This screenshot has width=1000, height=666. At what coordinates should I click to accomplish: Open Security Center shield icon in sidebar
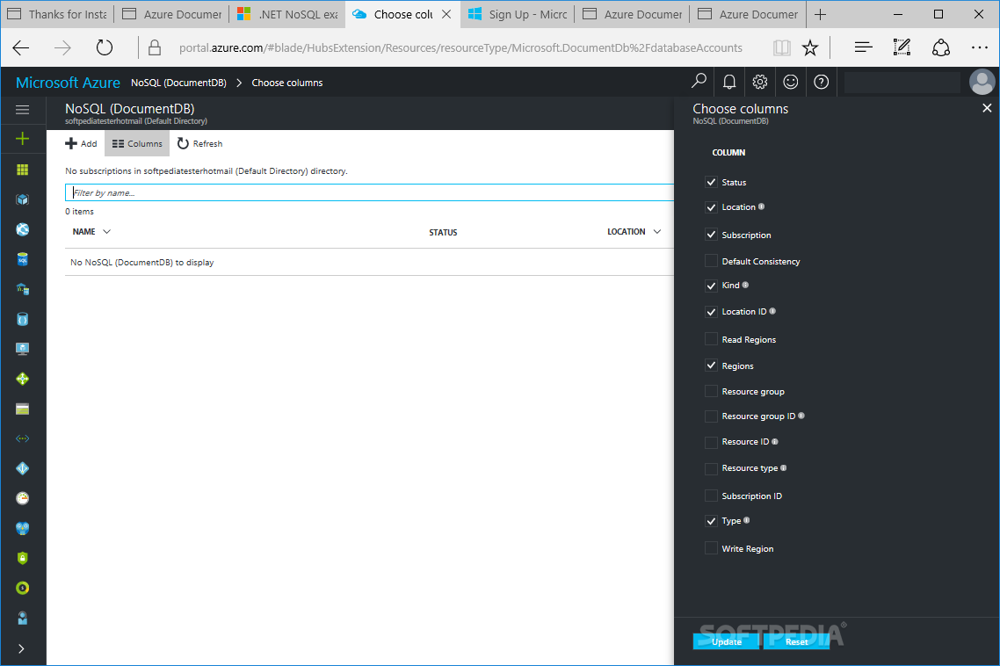click(22, 558)
